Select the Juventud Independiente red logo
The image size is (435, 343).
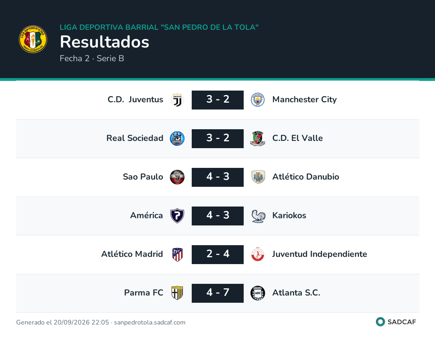click(258, 254)
